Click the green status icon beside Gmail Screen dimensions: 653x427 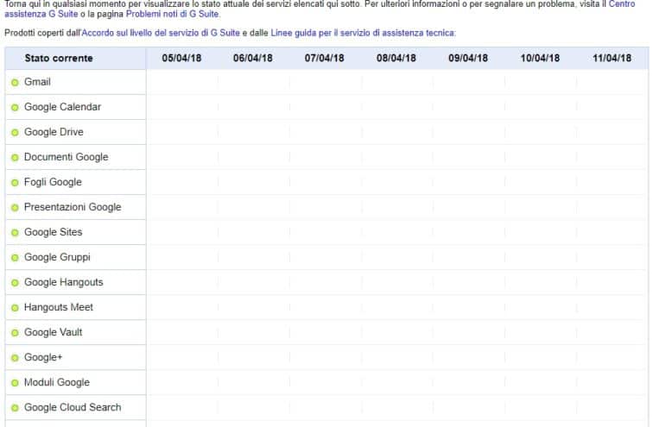coord(15,83)
